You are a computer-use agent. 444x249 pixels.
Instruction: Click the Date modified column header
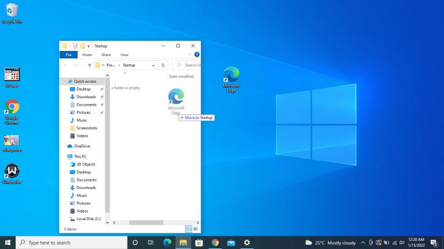182,76
